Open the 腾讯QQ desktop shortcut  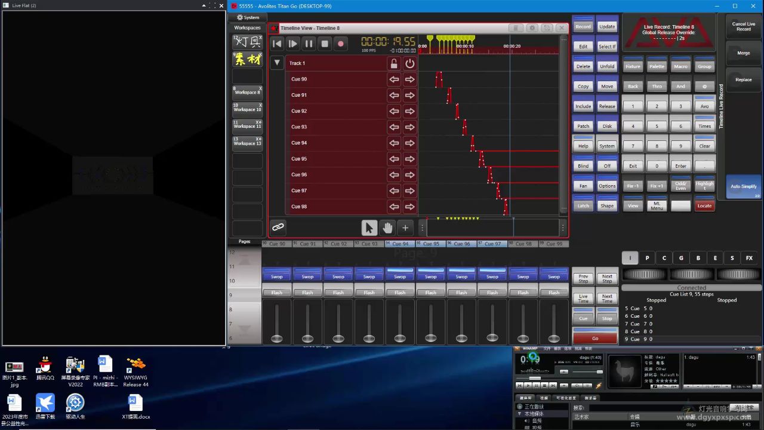tap(45, 368)
